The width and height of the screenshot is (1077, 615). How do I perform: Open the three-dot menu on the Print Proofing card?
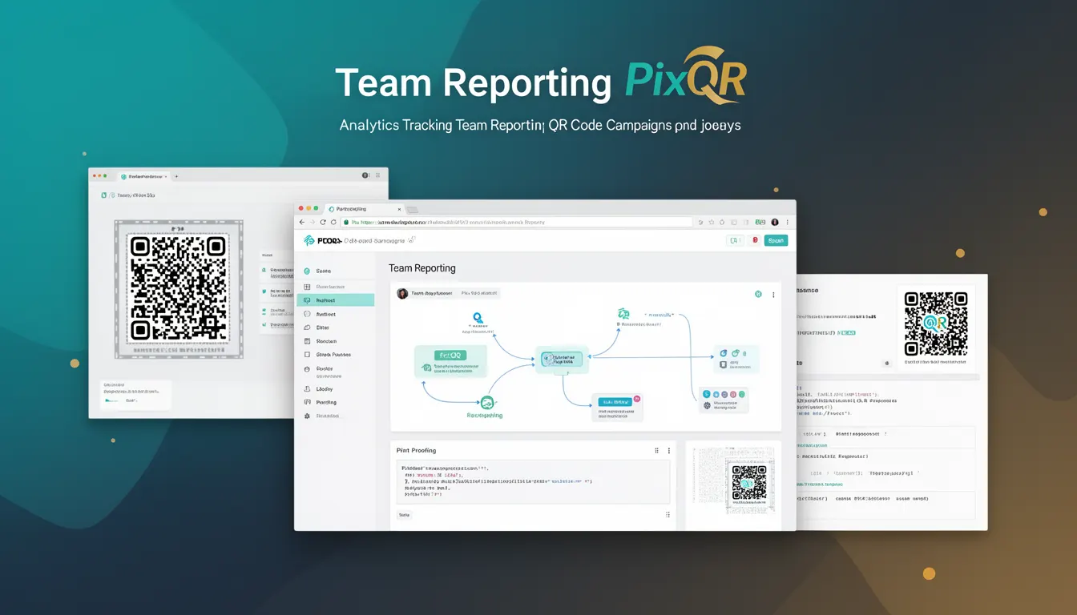click(668, 451)
